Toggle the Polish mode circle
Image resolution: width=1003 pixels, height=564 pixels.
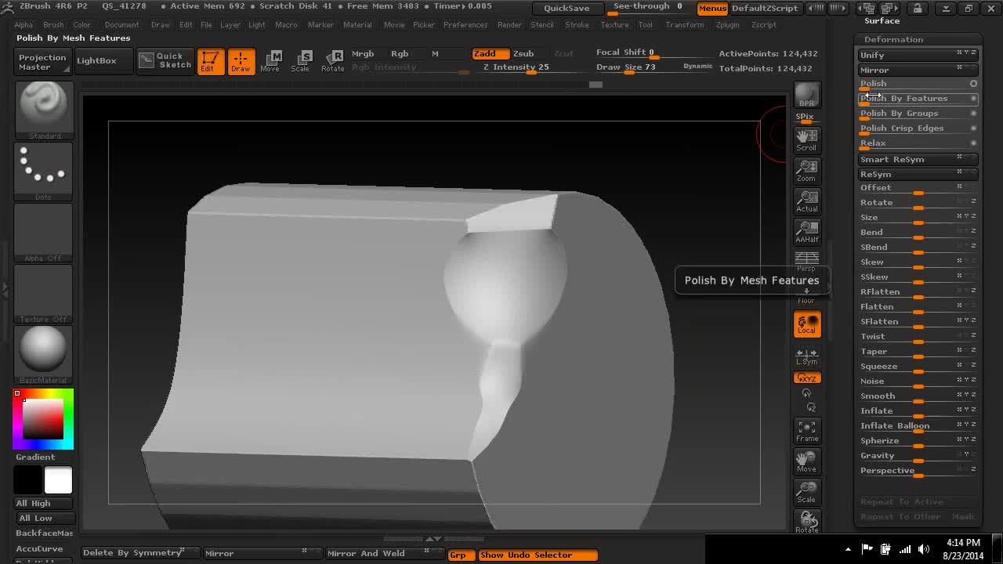(x=973, y=84)
